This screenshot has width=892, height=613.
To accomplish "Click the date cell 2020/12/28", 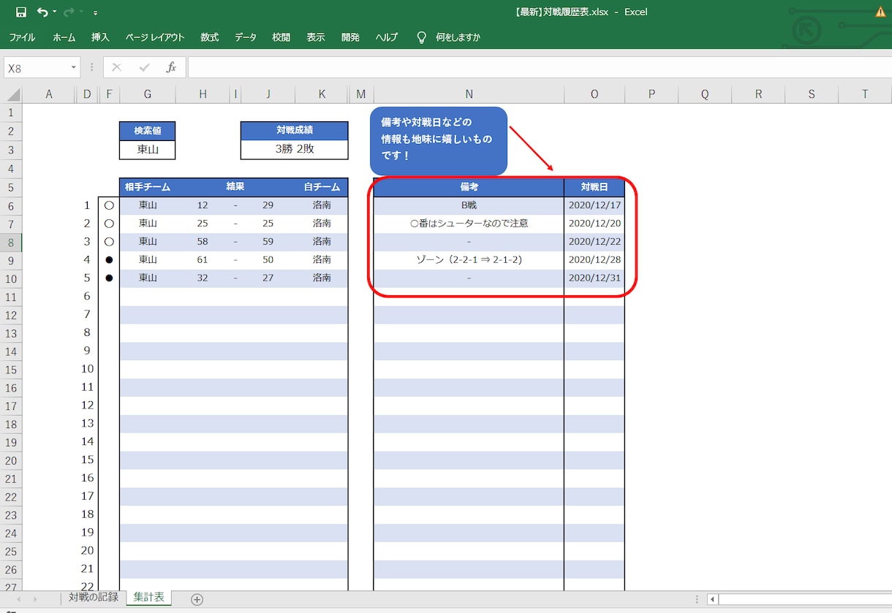I will point(594,260).
